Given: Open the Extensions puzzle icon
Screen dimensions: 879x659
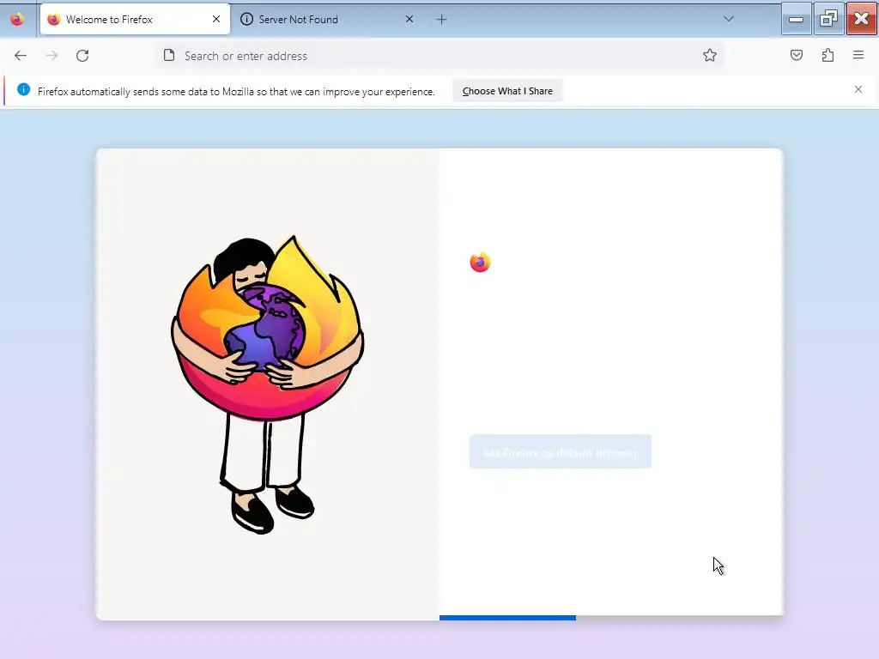Looking at the screenshot, I should tap(828, 55).
